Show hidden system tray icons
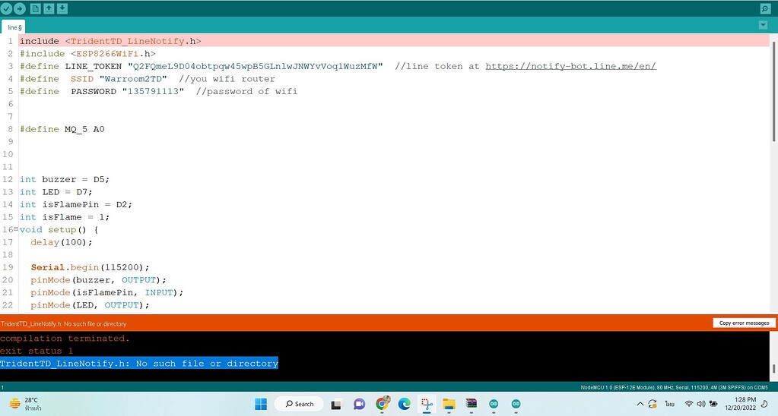The width and height of the screenshot is (778, 416). (x=640, y=403)
